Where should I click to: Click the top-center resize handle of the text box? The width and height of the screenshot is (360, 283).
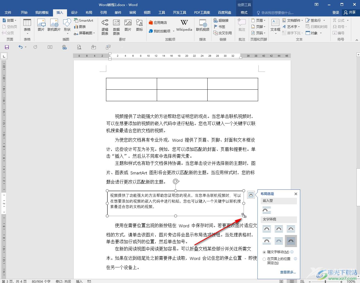[175, 191]
